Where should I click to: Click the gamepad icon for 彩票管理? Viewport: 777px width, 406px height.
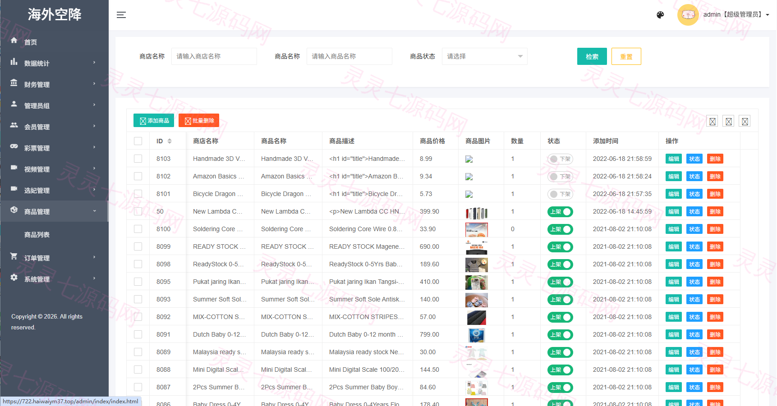14,146
